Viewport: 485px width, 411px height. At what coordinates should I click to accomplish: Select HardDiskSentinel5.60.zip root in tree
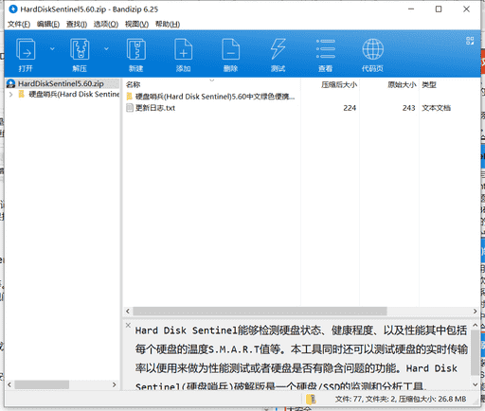pos(63,83)
